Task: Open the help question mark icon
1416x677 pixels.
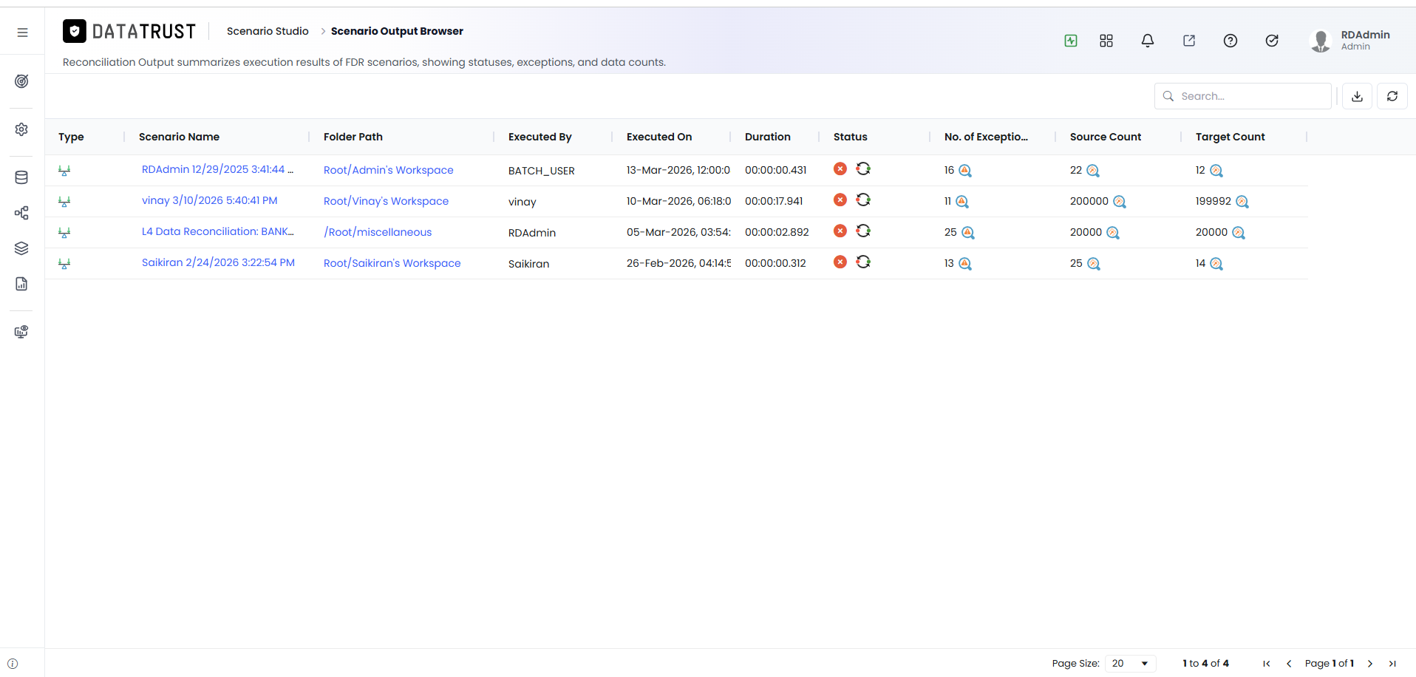Action: tap(1231, 41)
